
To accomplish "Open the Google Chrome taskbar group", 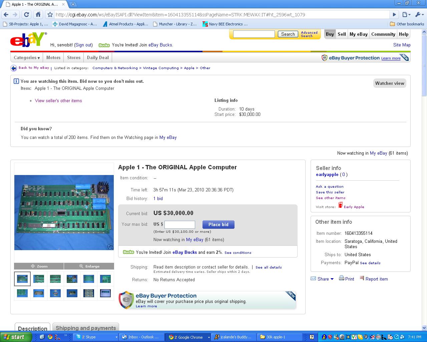I will pyautogui.click(x=187, y=337).
